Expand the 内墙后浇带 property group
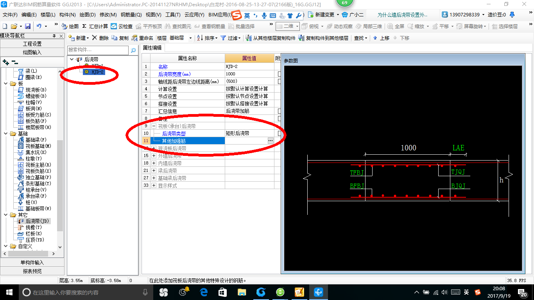 [x=154, y=163]
